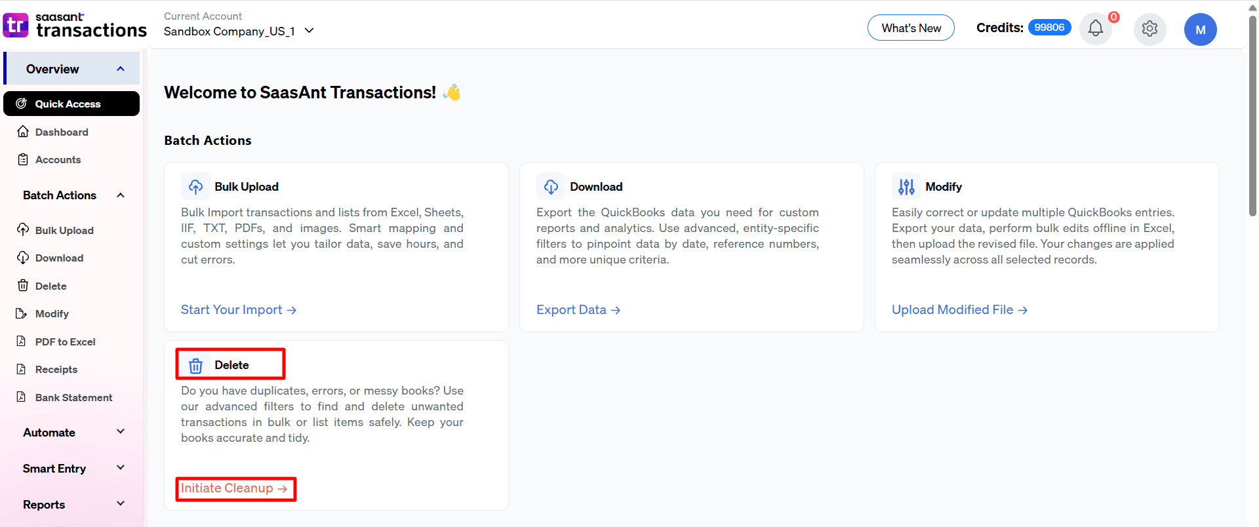Click the Modify card sliders icon
Screen dimensions: 1259x527
(x=906, y=187)
